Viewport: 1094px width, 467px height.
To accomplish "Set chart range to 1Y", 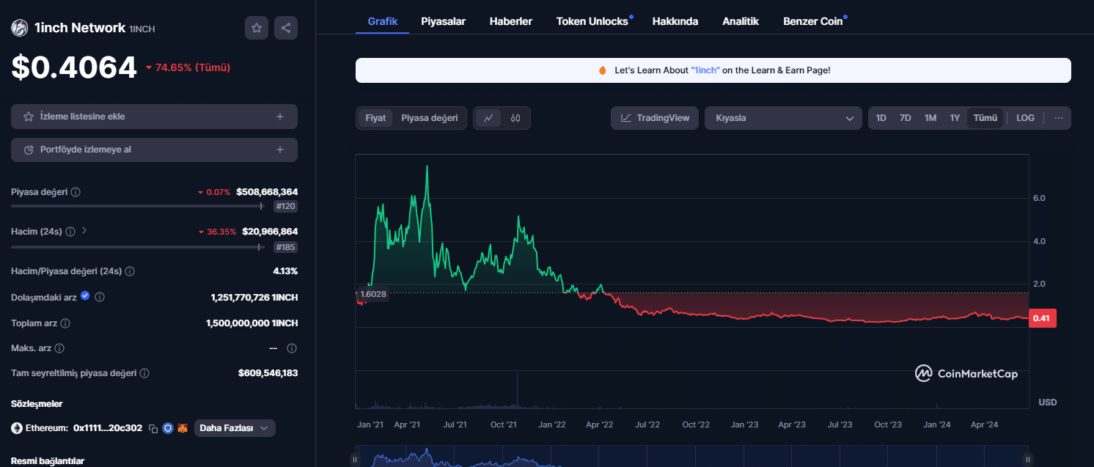I will 955,118.
